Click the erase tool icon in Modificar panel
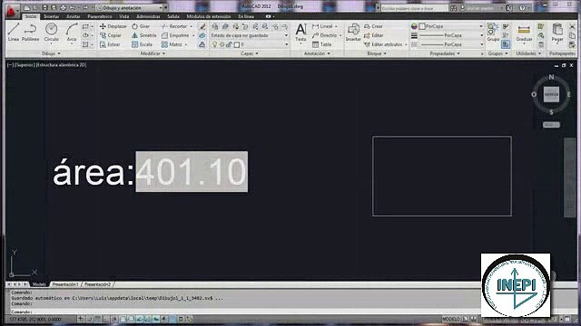Image resolution: width=581 pixels, height=326 pixels. coord(202,26)
